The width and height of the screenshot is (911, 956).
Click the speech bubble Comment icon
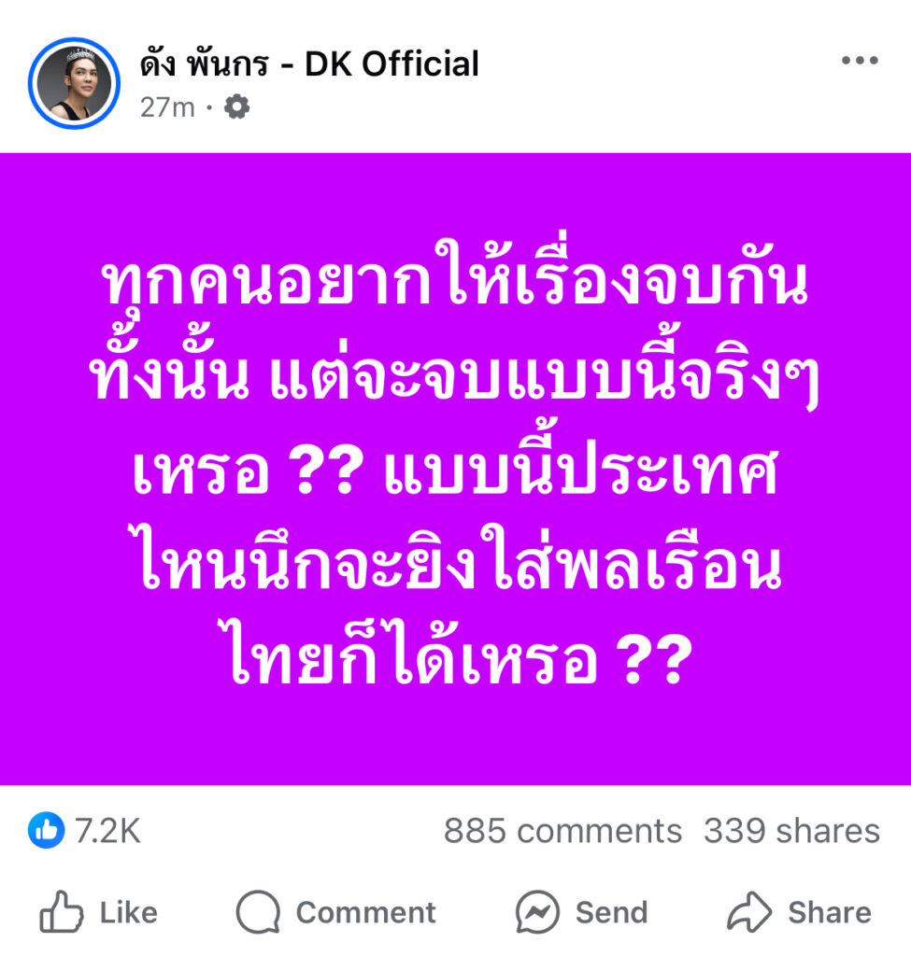(x=258, y=912)
